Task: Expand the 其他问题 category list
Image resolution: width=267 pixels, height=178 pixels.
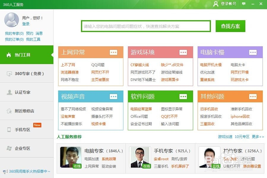Action: point(253,96)
